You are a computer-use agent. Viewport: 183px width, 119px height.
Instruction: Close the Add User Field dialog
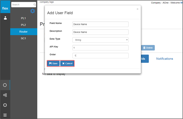(138, 9)
